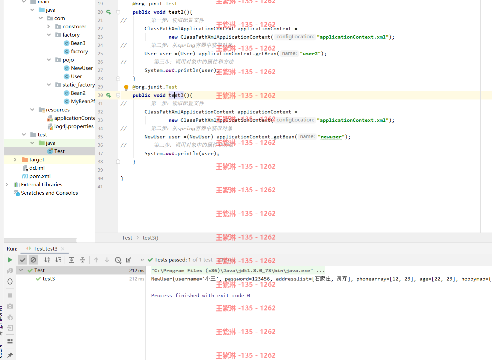
Task: Go to next failed test arrow
Action: 107,260
